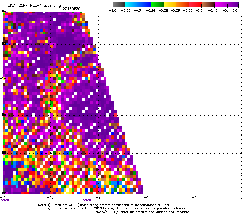This screenshot has height=214, width=244.
Task: Click the '22:28' time beneath longitude -15
Action: (x=4, y=200)
